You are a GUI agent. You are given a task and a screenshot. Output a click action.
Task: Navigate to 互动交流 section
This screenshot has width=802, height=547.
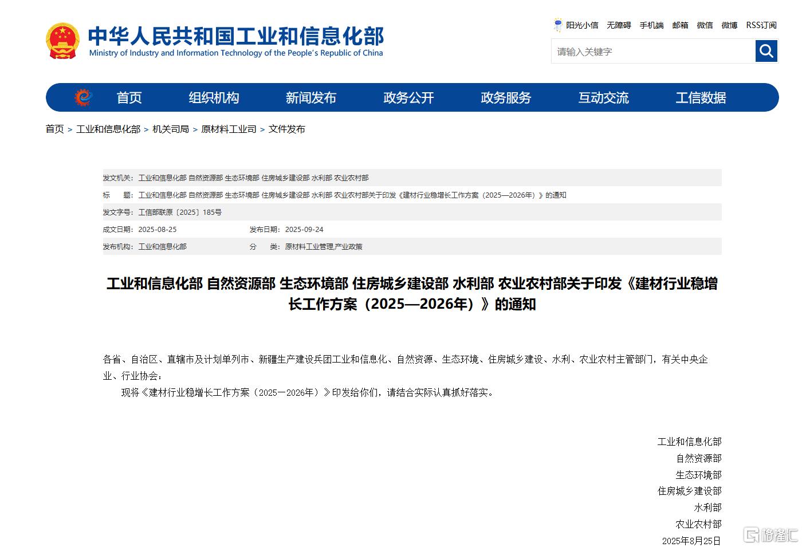click(x=603, y=98)
